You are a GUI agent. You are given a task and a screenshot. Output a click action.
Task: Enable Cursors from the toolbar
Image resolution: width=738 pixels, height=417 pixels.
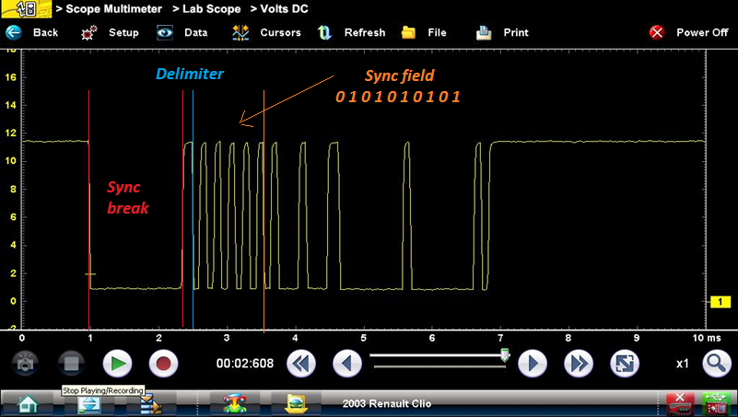point(267,32)
